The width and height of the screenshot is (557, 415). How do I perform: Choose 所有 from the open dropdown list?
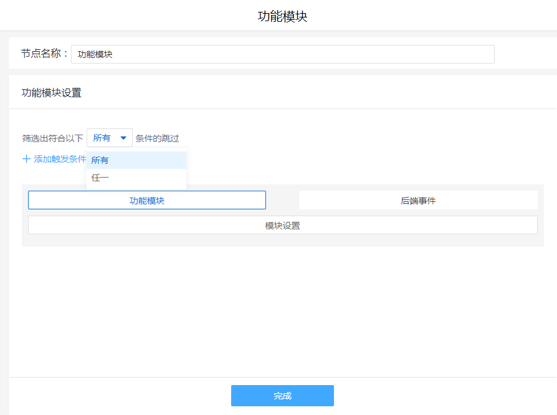tap(136, 160)
